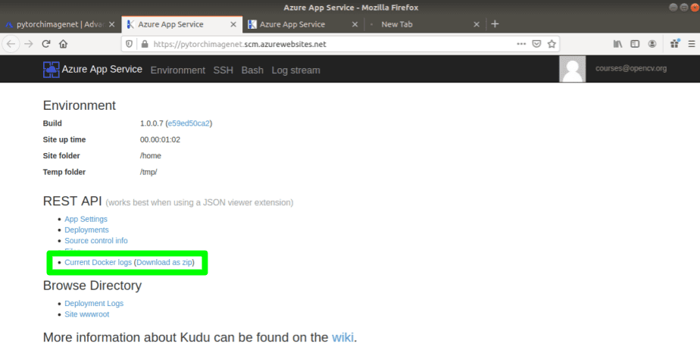
Task: Click the courses@opencv.org account text
Action: click(631, 68)
